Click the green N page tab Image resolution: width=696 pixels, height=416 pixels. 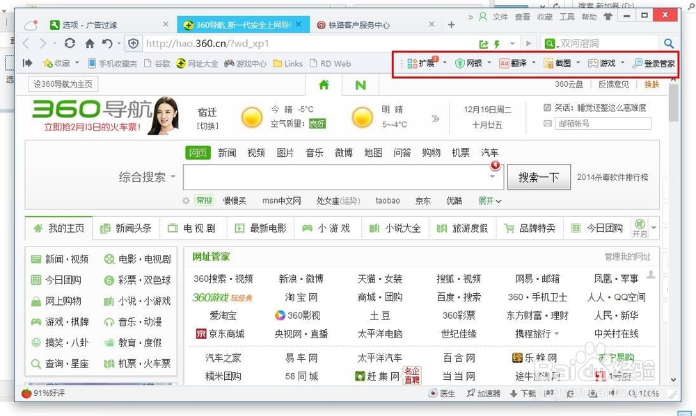click(361, 85)
